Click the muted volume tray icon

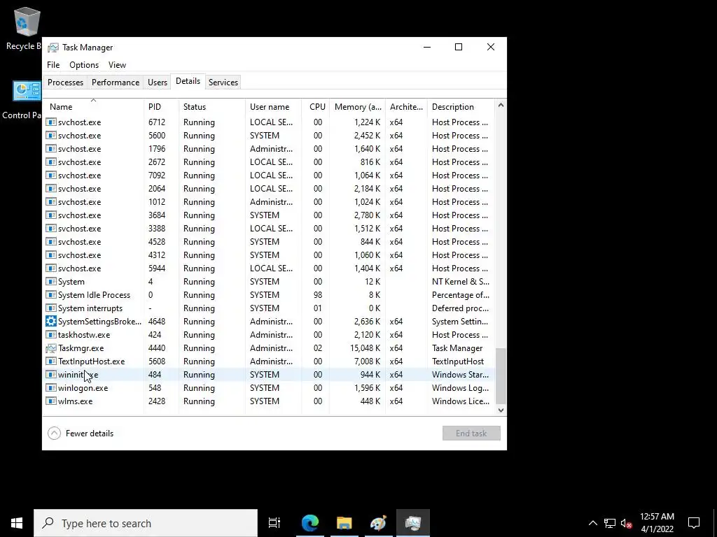click(626, 523)
